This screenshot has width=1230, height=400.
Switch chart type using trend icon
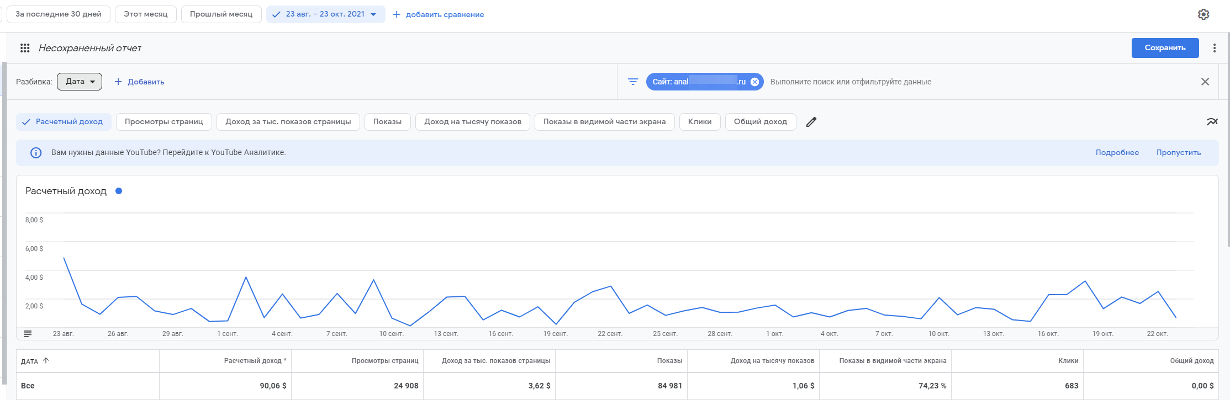(x=1212, y=122)
